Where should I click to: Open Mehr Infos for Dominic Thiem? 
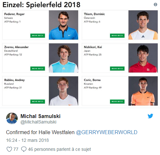[x=117, y=36]
